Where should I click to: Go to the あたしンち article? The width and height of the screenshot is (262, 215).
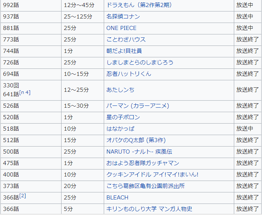click(120, 90)
